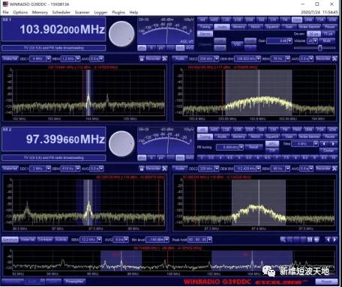Open RX 2 DDC2 settings wrench icon
Viewport: 342px width, 287px height.
pyautogui.click(x=334, y=169)
